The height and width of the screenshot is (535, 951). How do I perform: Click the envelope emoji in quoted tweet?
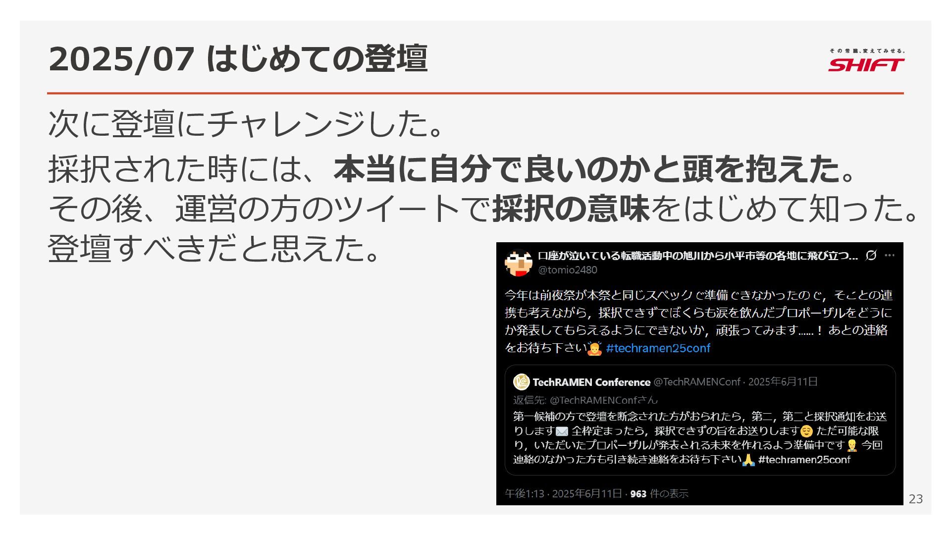click(x=562, y=431)
